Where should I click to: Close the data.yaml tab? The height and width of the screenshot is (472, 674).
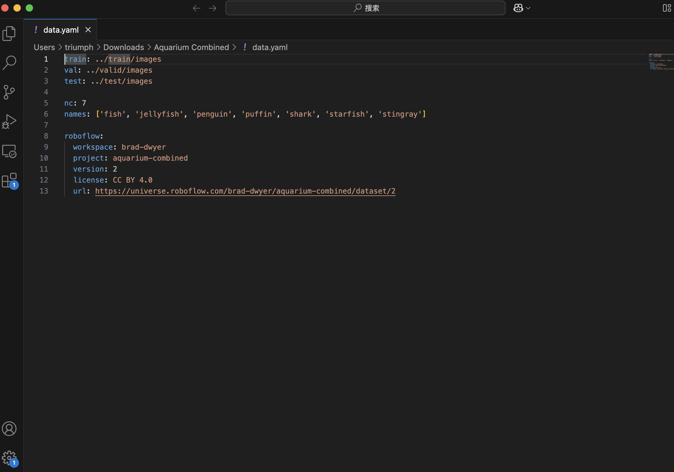[88, 30]
